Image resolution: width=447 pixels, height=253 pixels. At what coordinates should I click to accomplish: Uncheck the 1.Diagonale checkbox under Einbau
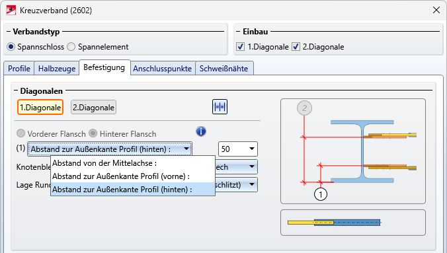(240, 47)
